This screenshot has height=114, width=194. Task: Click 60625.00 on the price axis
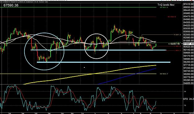tap(188, 47)
